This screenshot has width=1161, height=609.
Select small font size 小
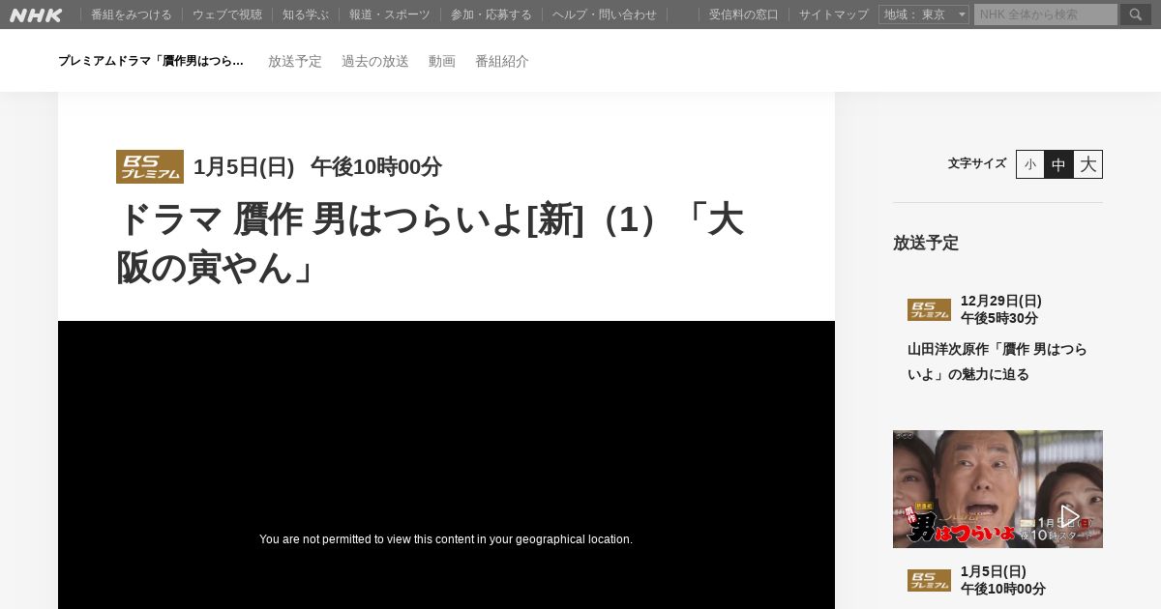[1030, 164]
